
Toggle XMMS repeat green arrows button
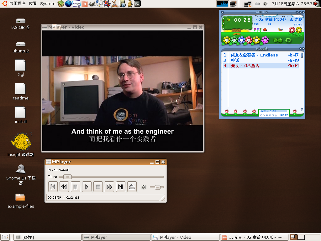tap(288, 40)
